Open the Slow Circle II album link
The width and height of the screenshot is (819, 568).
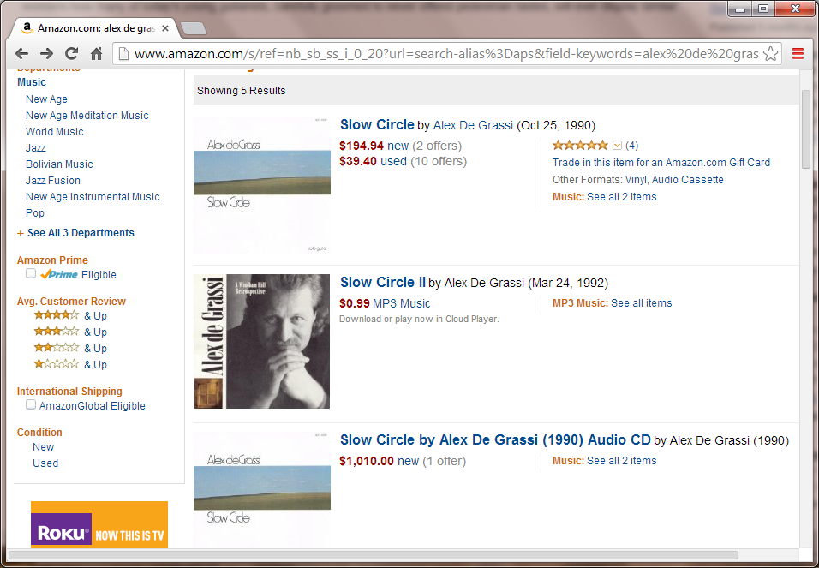(383, 283)
